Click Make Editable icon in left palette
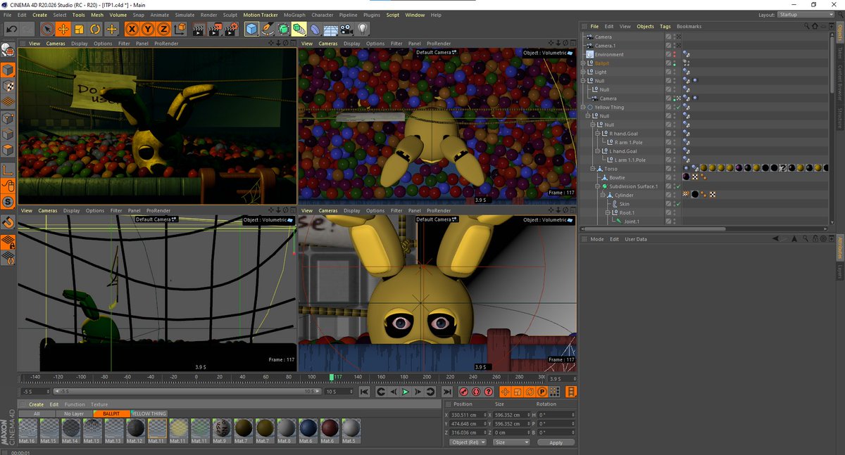 coord(8,50)
